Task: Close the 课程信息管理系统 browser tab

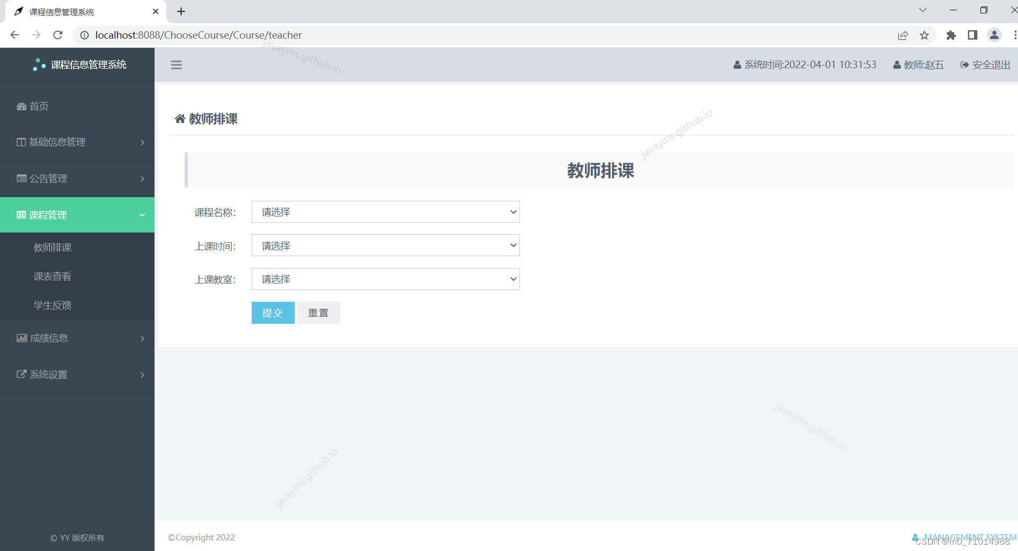Action: click(156, 11)
